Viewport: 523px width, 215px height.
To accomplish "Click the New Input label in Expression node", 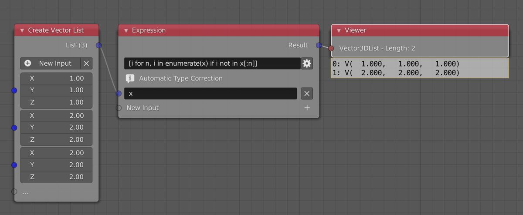I will coord(143,107).
